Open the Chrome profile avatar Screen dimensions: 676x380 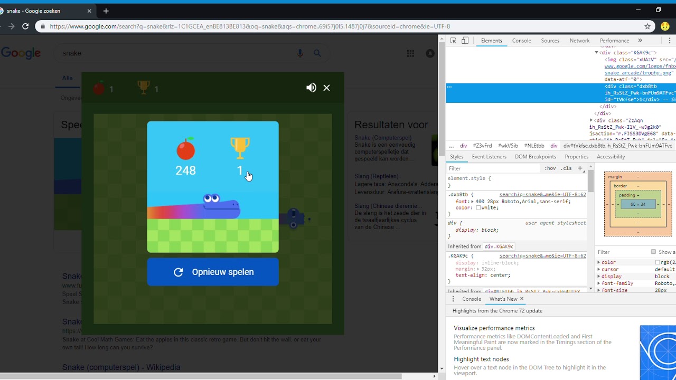coord(665,26)
